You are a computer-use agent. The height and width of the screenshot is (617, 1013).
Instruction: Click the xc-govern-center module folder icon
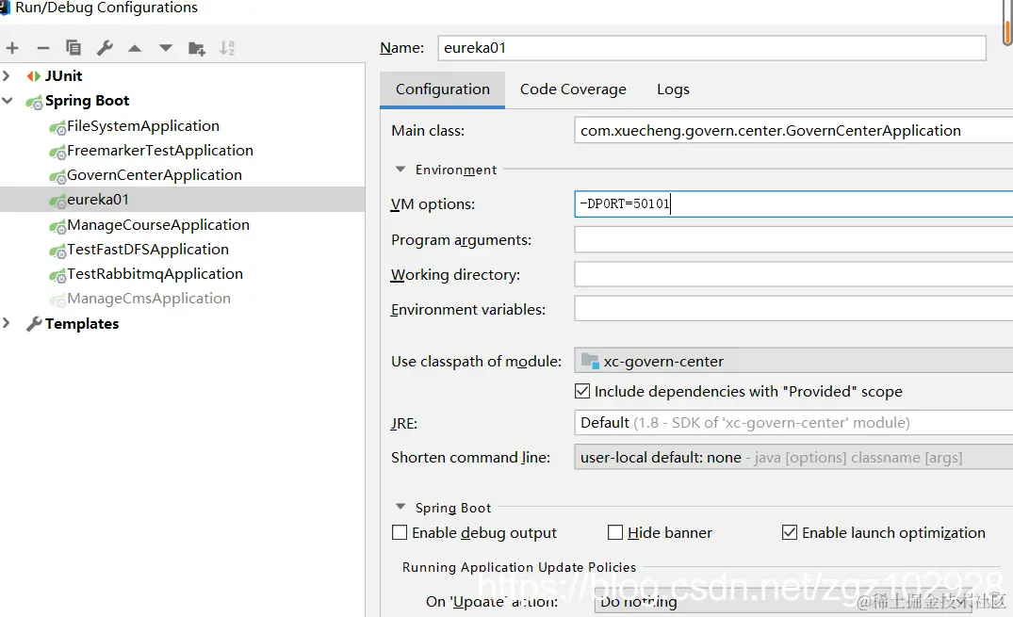590,361
